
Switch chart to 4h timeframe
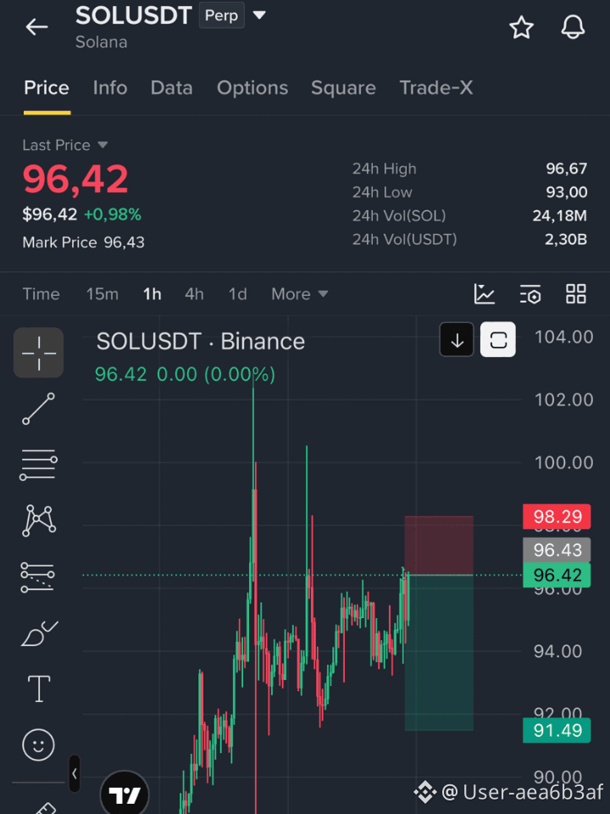point(194,294)
